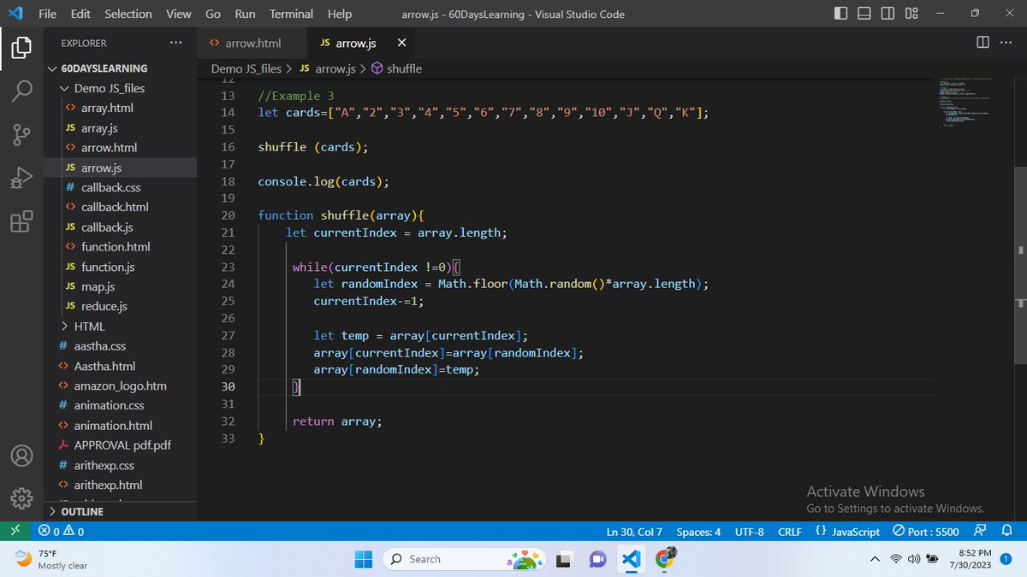Click the remote window status bar icon

15,532
